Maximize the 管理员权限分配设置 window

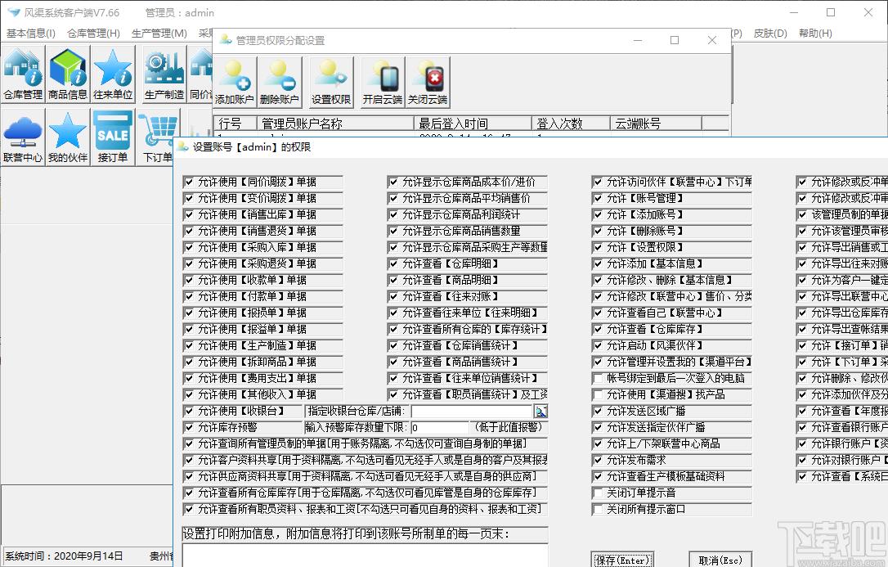click(x=675, y=40)
